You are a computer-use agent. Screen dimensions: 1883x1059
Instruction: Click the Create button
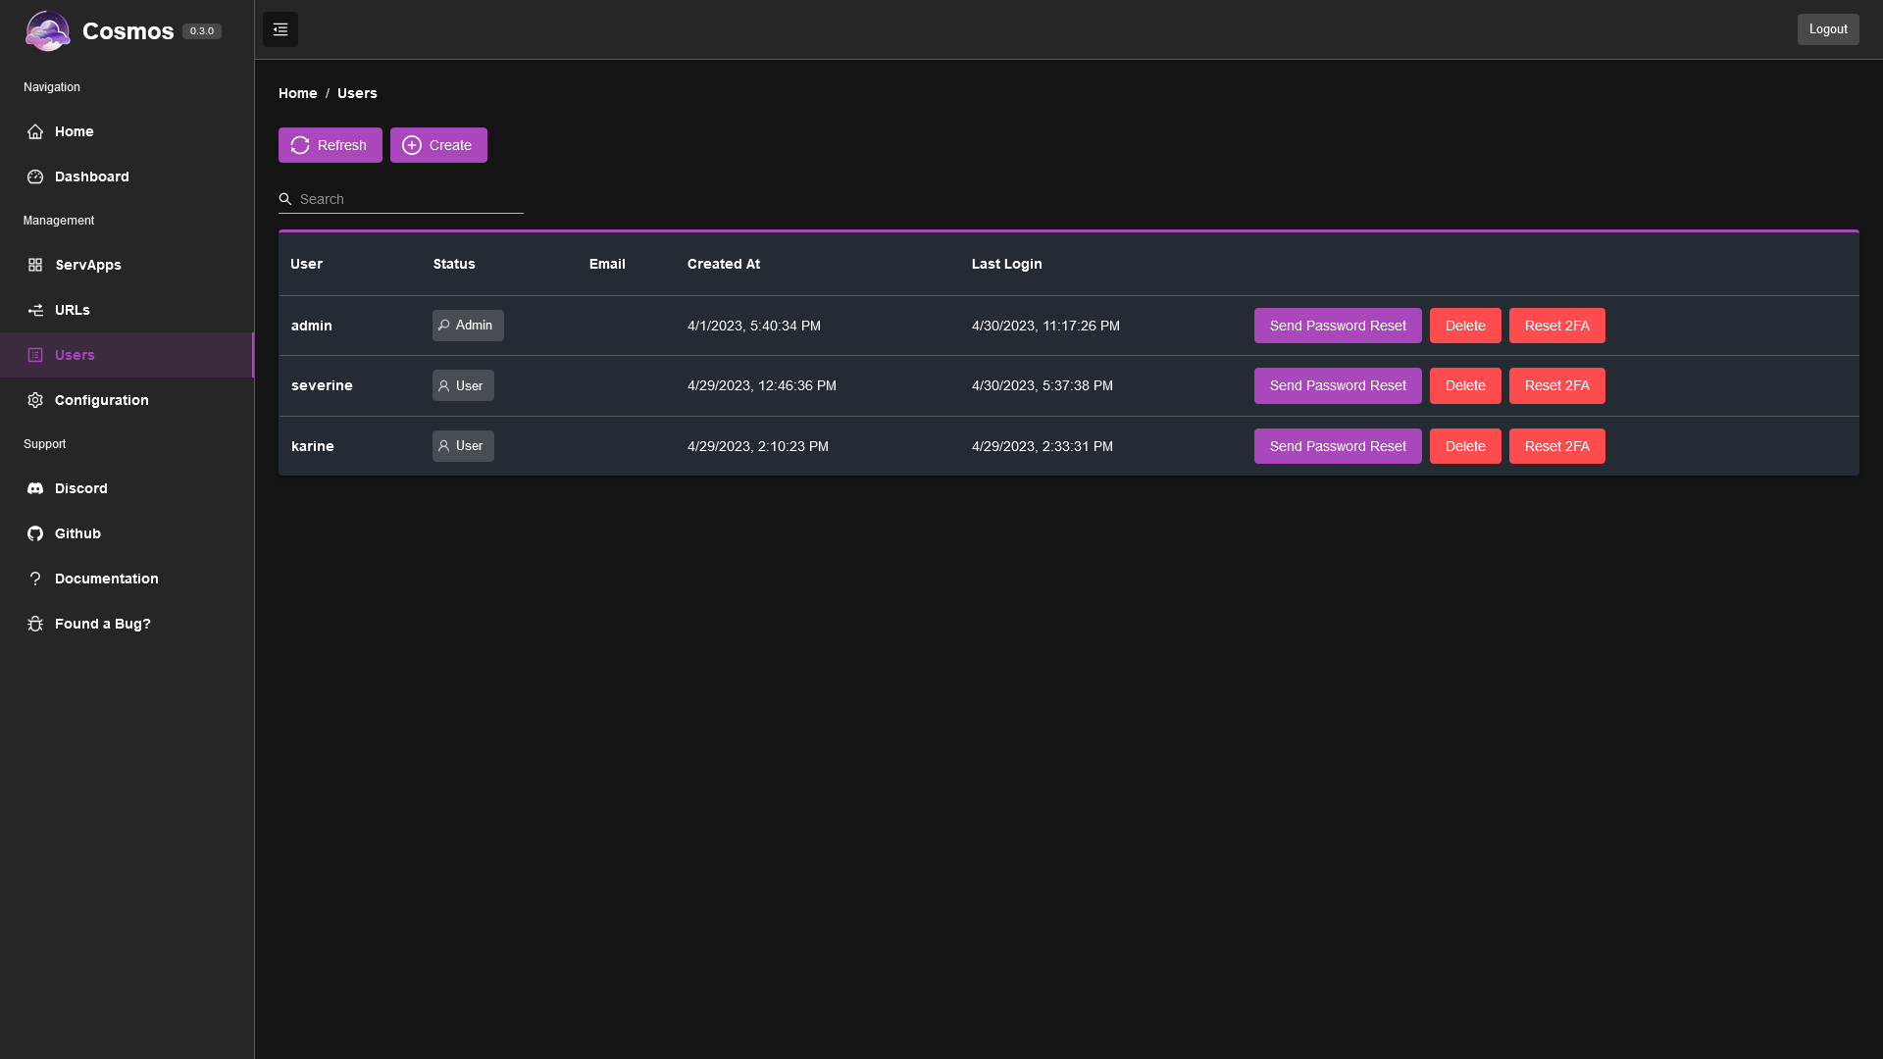click(438, 144)
